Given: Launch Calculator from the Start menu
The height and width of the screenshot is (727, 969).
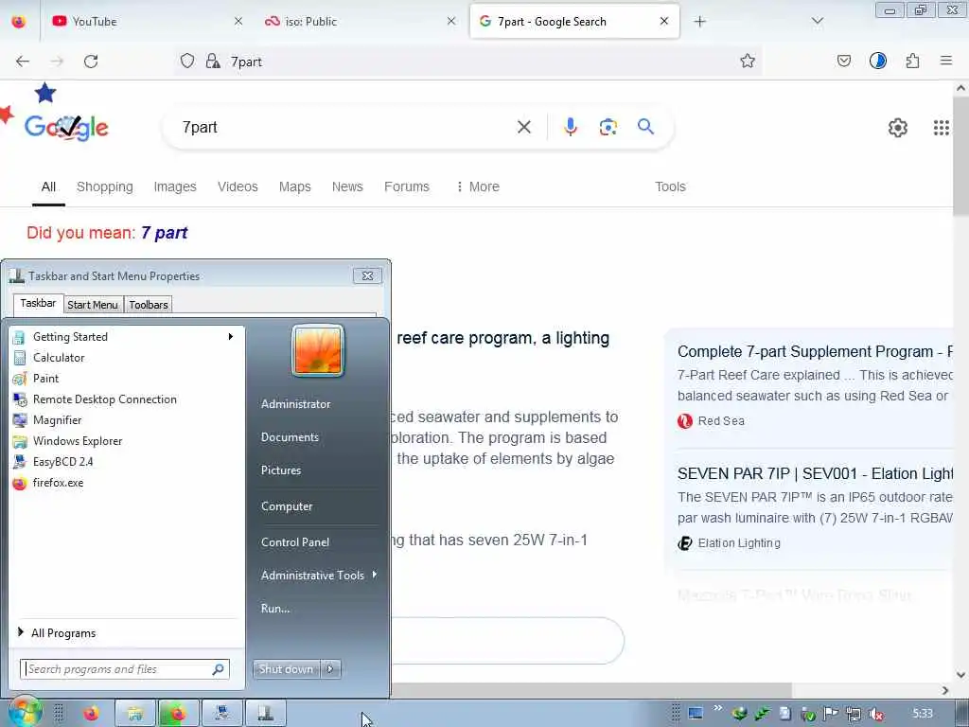Looking at the screenshot, I should pos(127,358).
